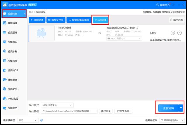Pause the index.m3u8 conversion

tap(172, 33)
